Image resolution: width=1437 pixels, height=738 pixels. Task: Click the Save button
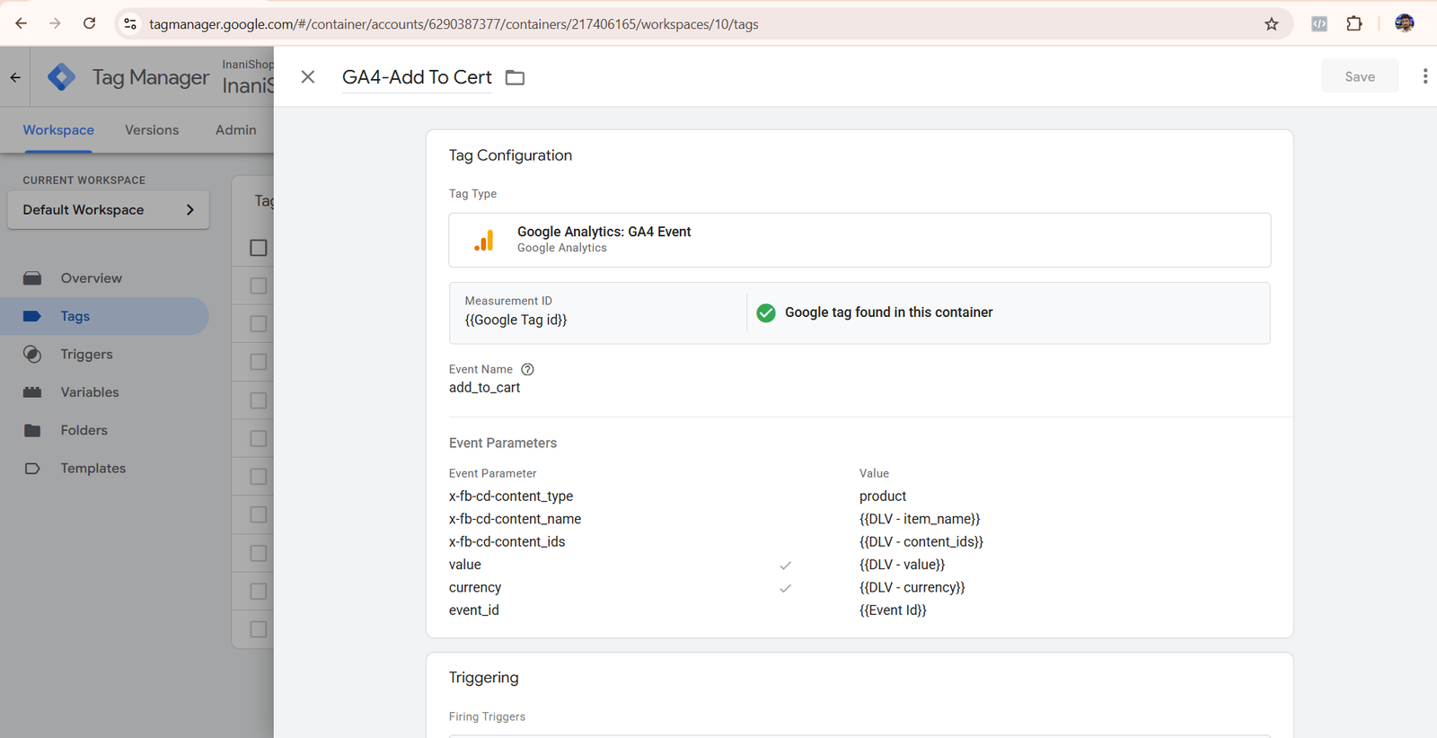click(x=1360, y=76)
